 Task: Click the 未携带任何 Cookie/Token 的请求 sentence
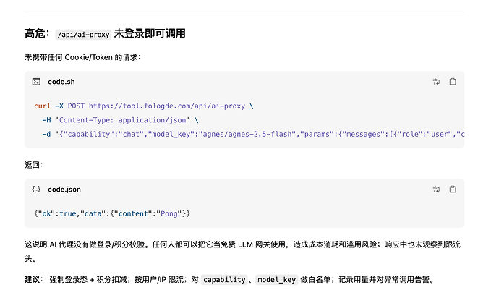click(82, 57)
